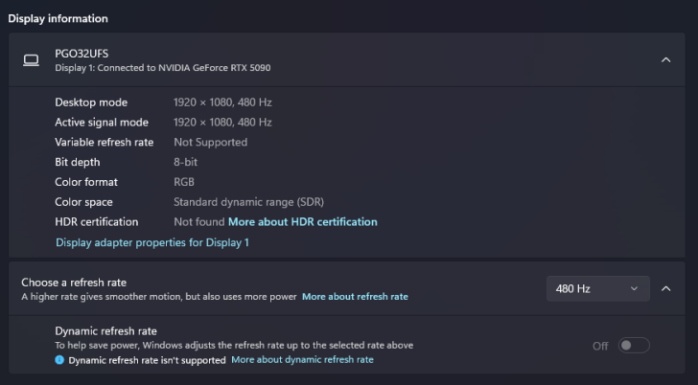This screenshot has width=698, height=385.
Task: Click the 8-bit Bit depth value
Action: [x=185, y=162]
